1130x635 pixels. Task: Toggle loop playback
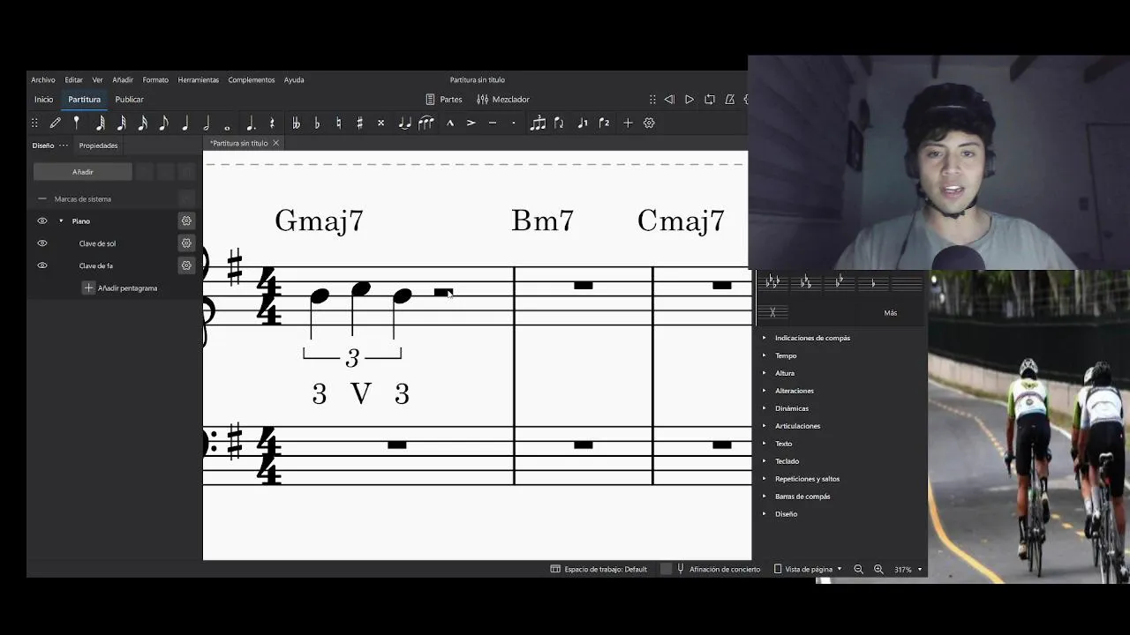[710, 100]
